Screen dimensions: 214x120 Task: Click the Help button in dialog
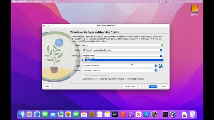click(x=47, y=87)
